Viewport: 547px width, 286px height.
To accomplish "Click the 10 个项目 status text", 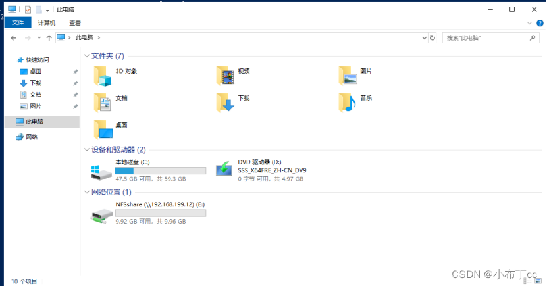I will 24,281.
